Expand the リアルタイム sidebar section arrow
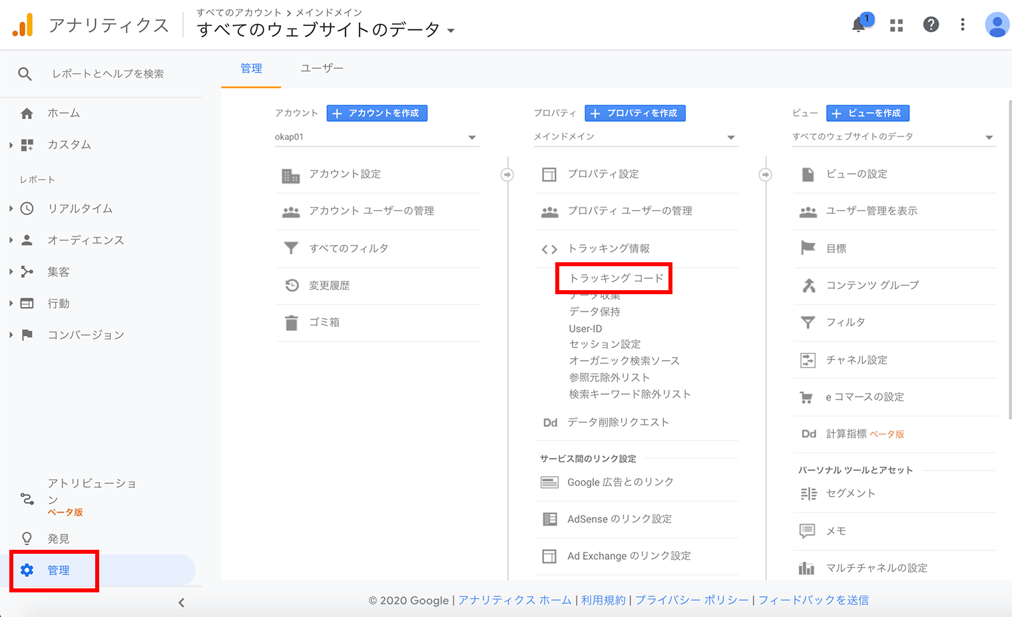Viewport: 1012px width, 617px height. tap(11, 208)
